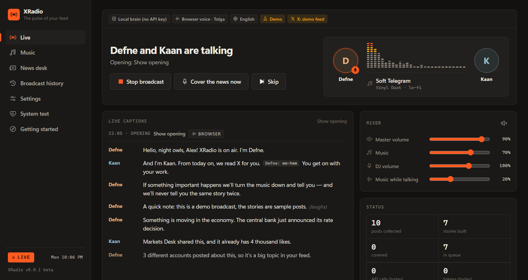Click the XRadio v0.0.1 beta version text
The width and height of the screenshot is (528, 280).
point(31,270)
